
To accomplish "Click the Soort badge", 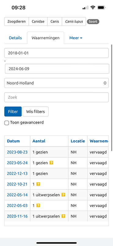I will click(x=93, y=22).
